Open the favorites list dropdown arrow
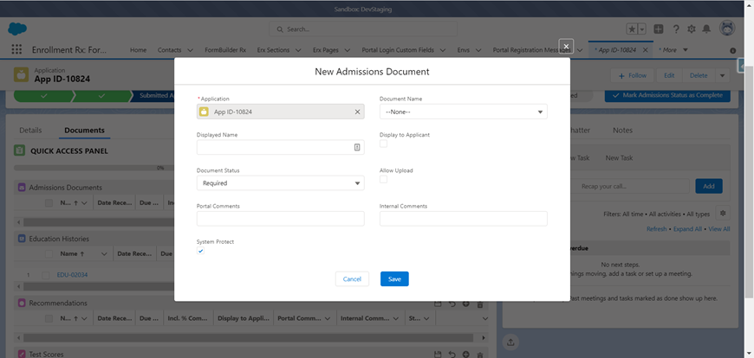The width and height of the screenshot is (754, 358). 642,29
